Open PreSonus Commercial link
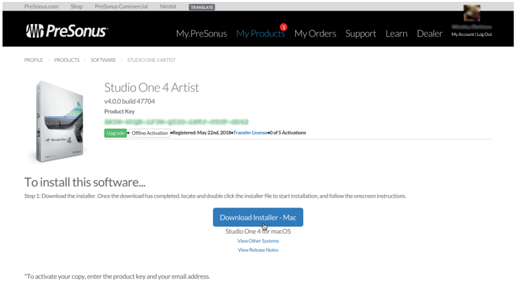Viewport: 515px width, 284px height. (121, 6)
